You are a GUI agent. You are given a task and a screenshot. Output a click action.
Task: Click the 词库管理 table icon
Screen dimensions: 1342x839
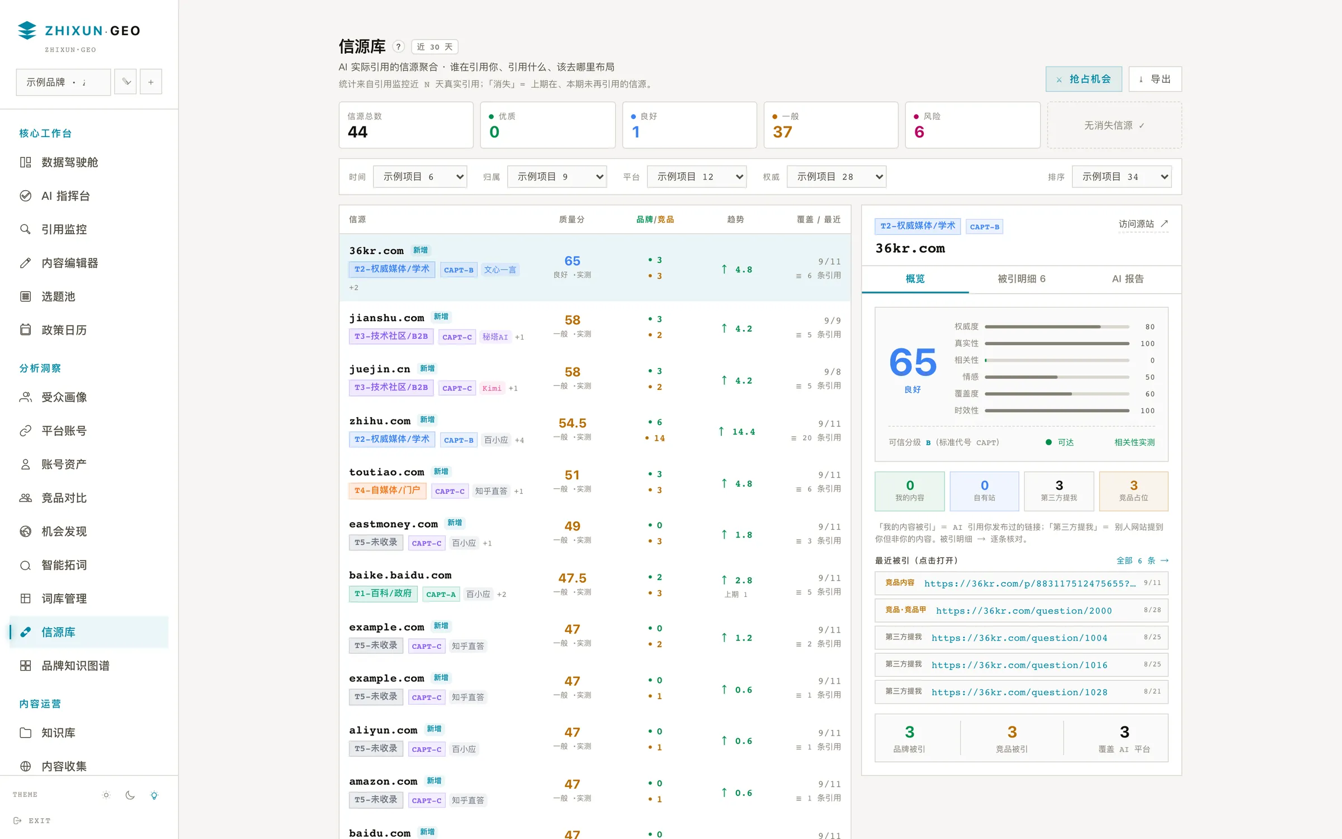(26, 598)
